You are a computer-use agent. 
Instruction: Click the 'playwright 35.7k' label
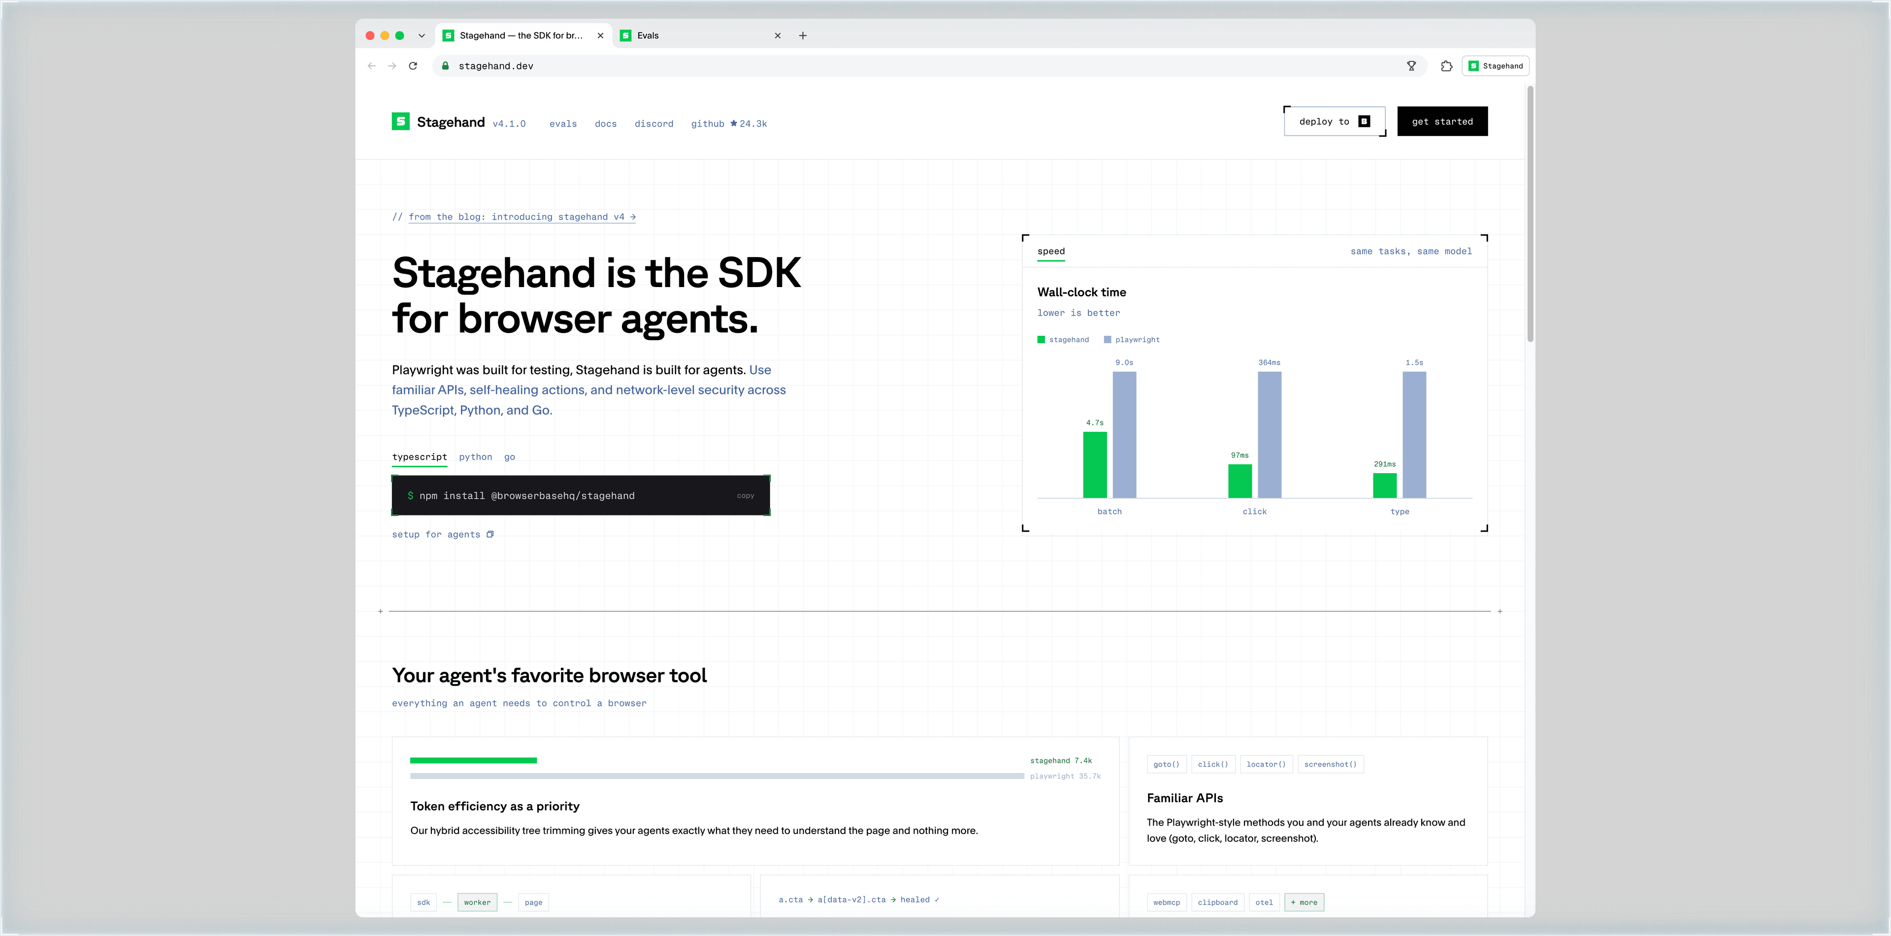[1065, 776]
